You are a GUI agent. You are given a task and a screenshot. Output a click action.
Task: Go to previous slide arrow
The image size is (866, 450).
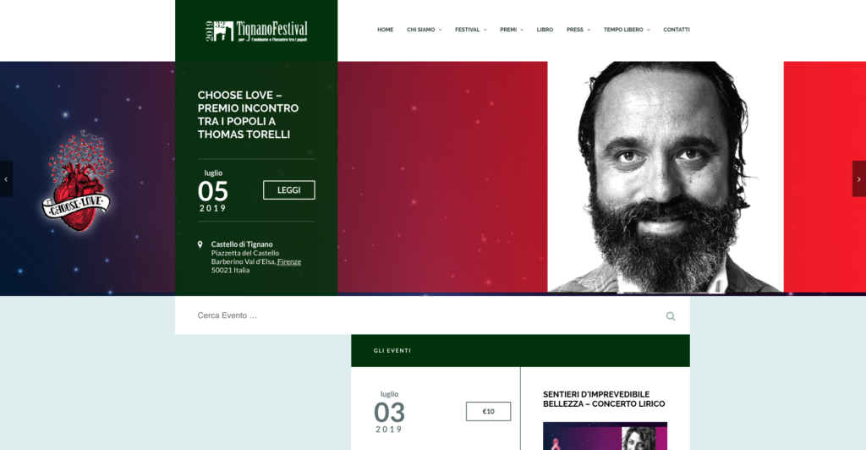pos(6,178)
